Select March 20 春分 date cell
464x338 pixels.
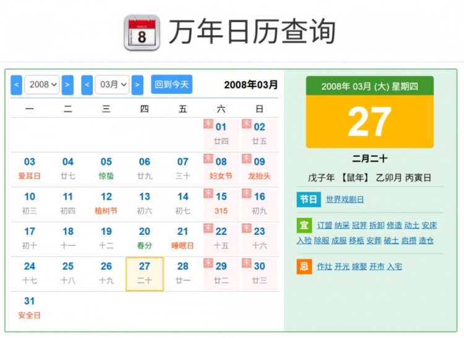point(144,238)
